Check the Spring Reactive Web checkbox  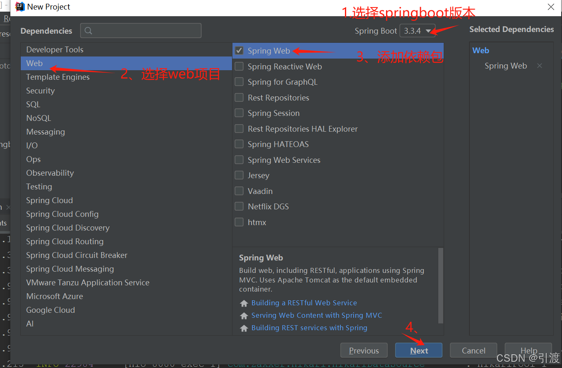239,66
